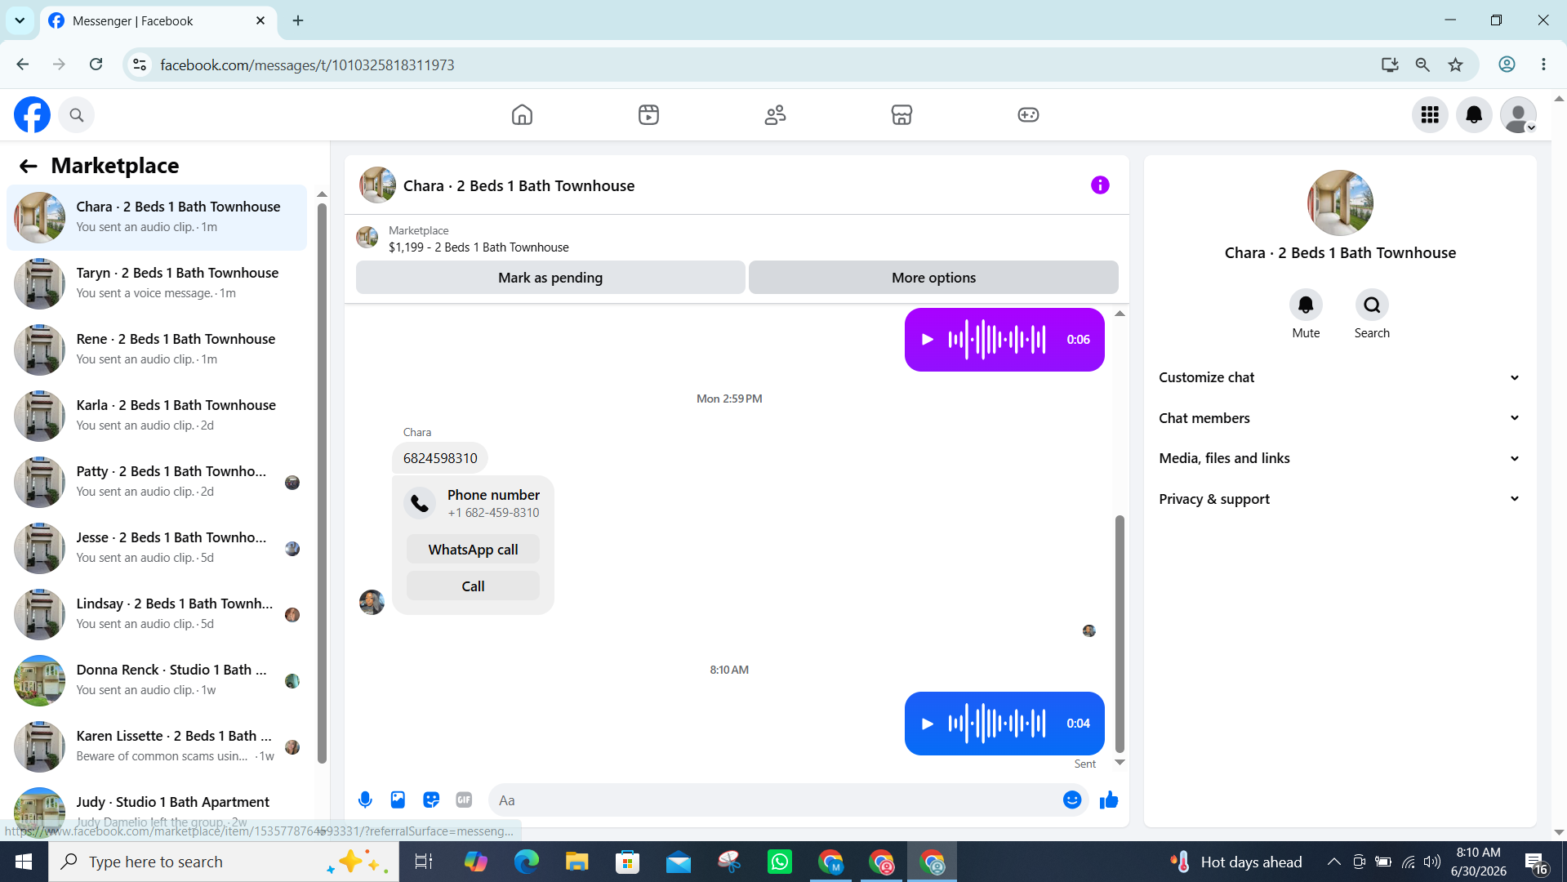This screenshot has width=1567, height=882.
Task: Click the conversation list scrollbar
Action: [x=322, y=482]
